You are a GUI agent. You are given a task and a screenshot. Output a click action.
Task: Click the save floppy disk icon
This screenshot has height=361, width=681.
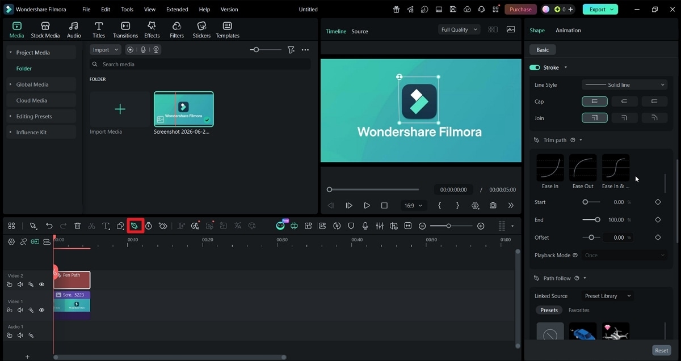(x=453, y=10)
